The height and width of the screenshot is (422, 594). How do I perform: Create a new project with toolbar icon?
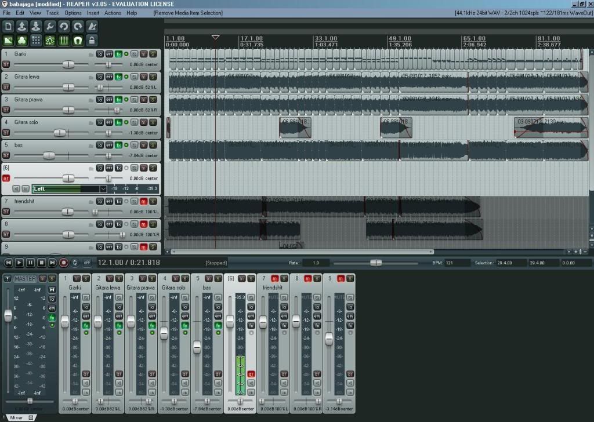(x=8, y=27)
